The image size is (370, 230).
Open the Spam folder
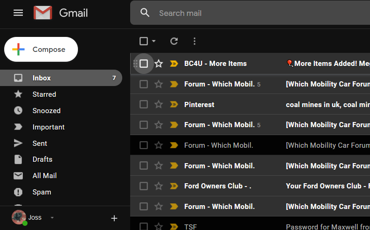point(42,192)
